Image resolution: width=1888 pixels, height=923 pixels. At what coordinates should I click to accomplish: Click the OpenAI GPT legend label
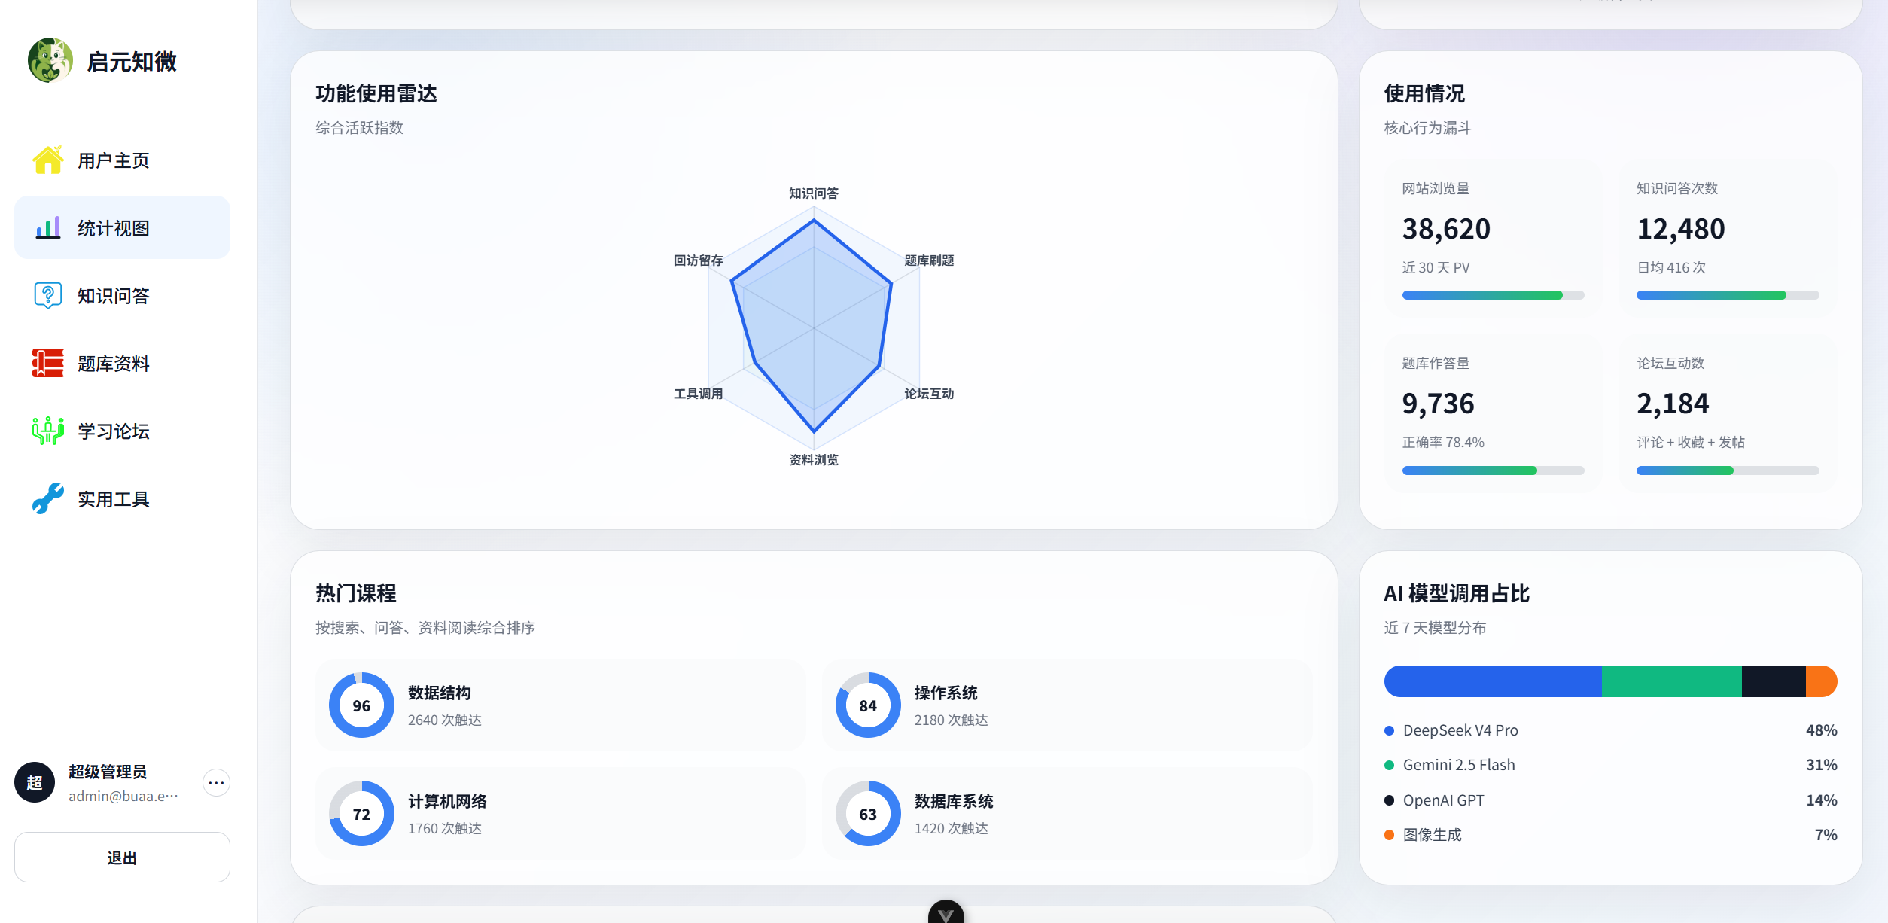(x=1444, y=800)
